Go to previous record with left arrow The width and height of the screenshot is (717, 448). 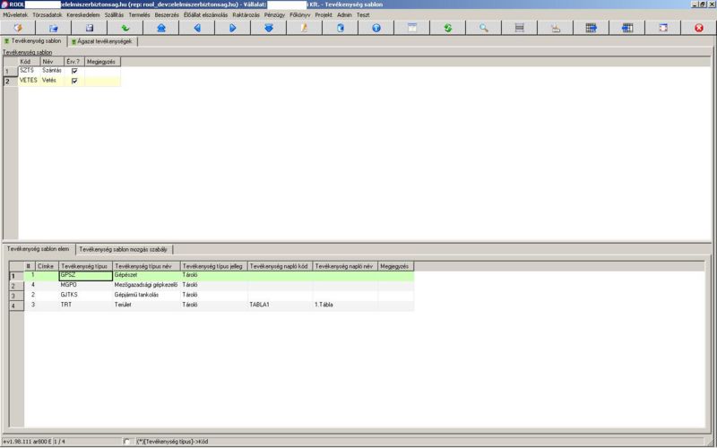coord(197,29)
